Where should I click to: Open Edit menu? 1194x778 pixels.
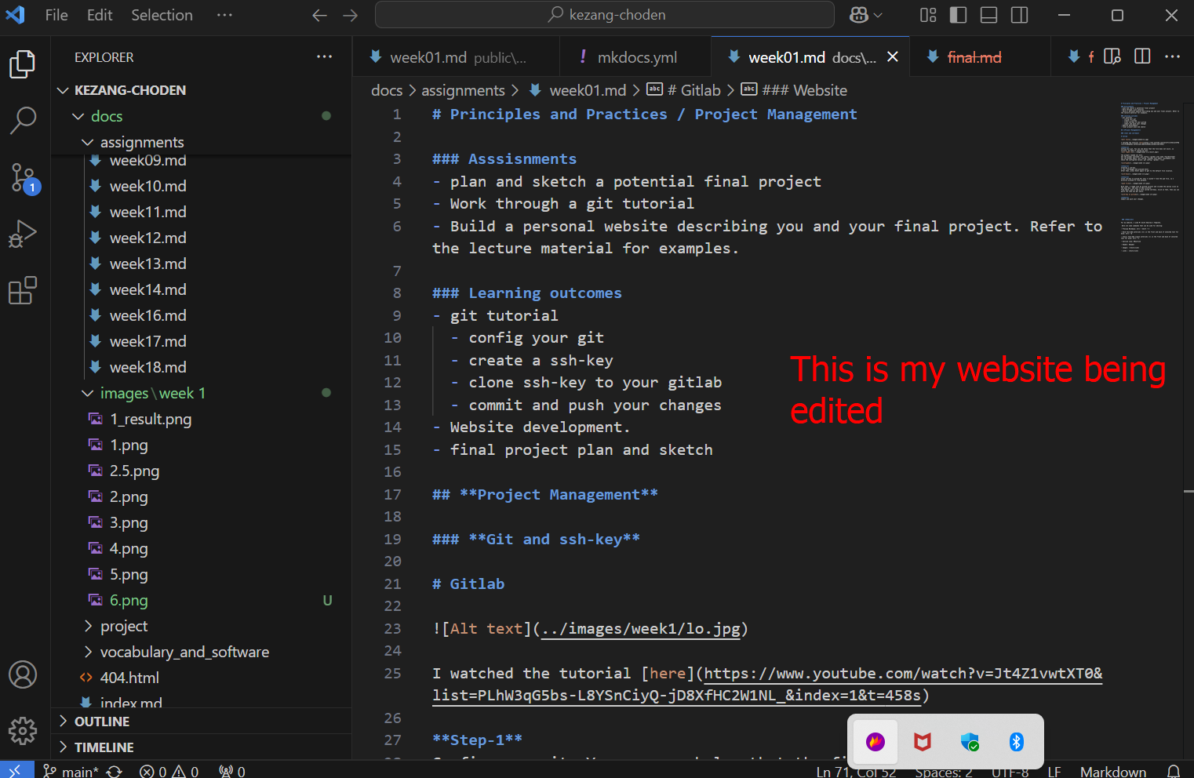(100, 15)
